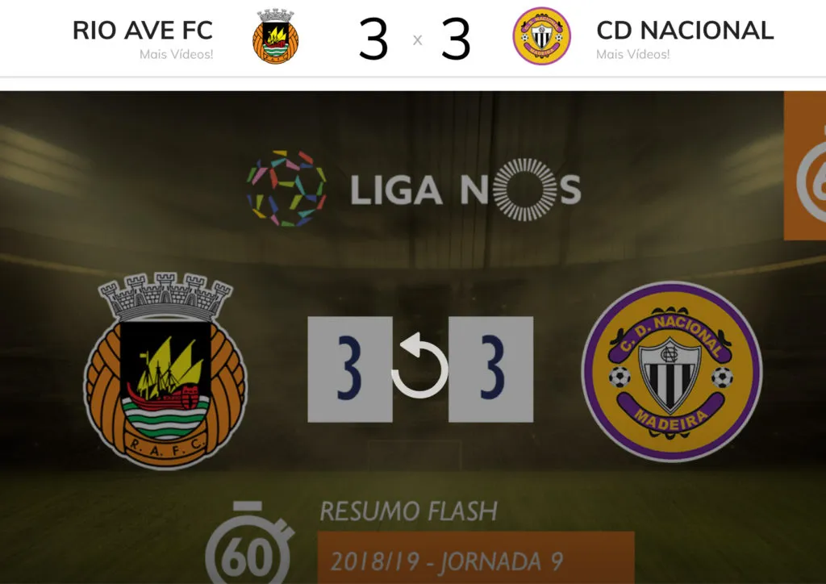Click the CD NACIONAL team name
Viewport: 826px width, 584px height.
(x=685, y=30)
